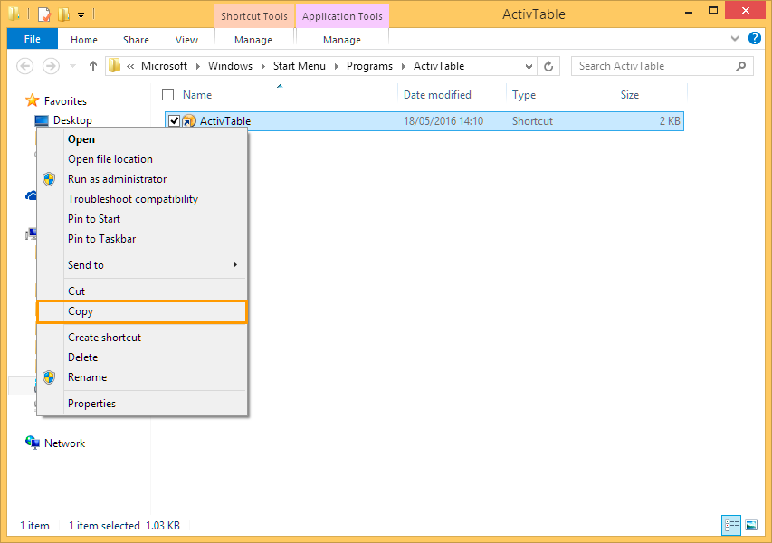This screenshot has width=772, height=543.
Task: Open Explorer help with the question mark icon
Action: click(752, 40)
